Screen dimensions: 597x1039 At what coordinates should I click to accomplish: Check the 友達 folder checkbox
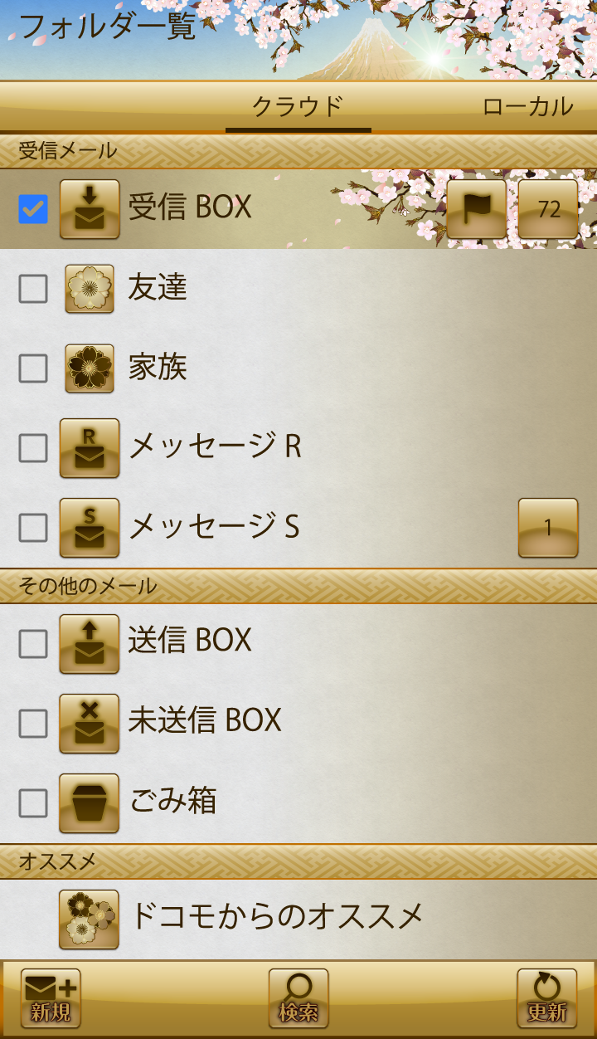(33, 289)
